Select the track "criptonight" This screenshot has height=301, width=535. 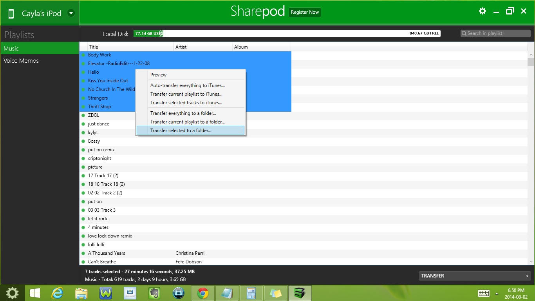click(99, 158)
